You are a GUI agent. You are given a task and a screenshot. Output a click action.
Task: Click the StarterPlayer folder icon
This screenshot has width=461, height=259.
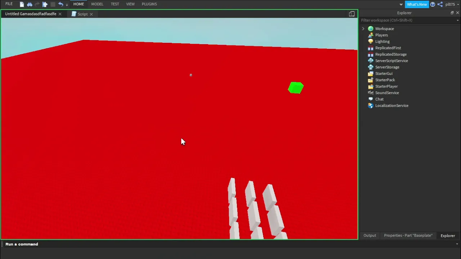pos(371,86)
